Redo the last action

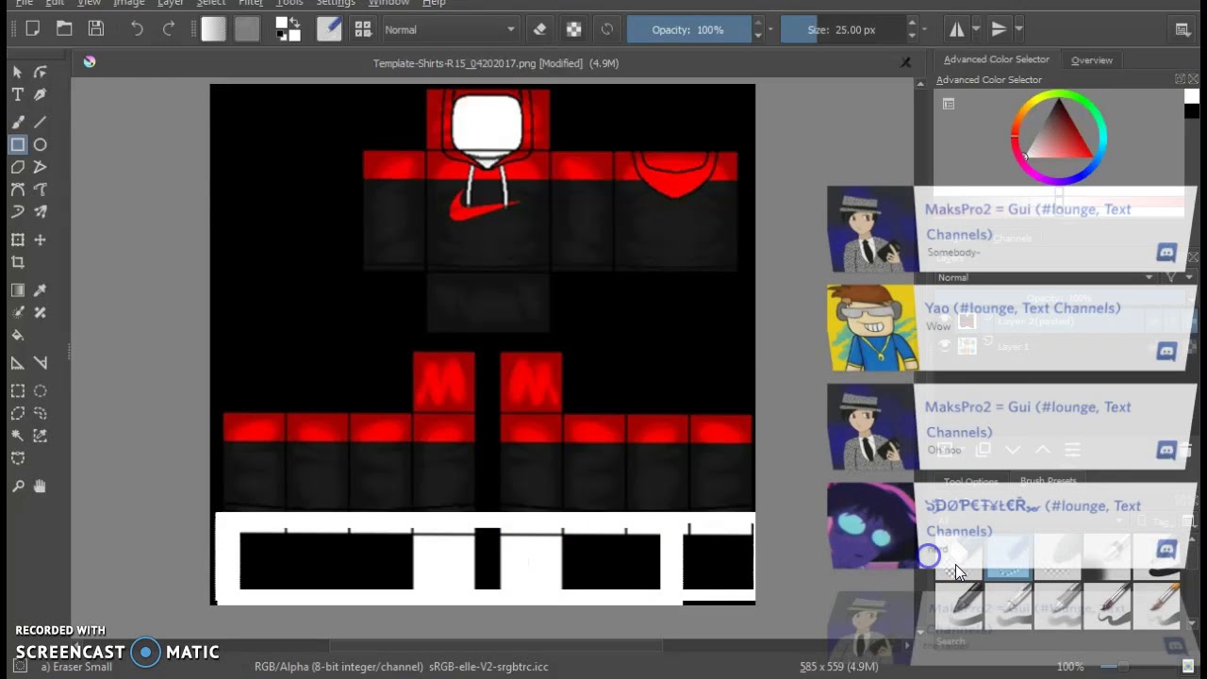pyautogui.click(x=169, y=29)
